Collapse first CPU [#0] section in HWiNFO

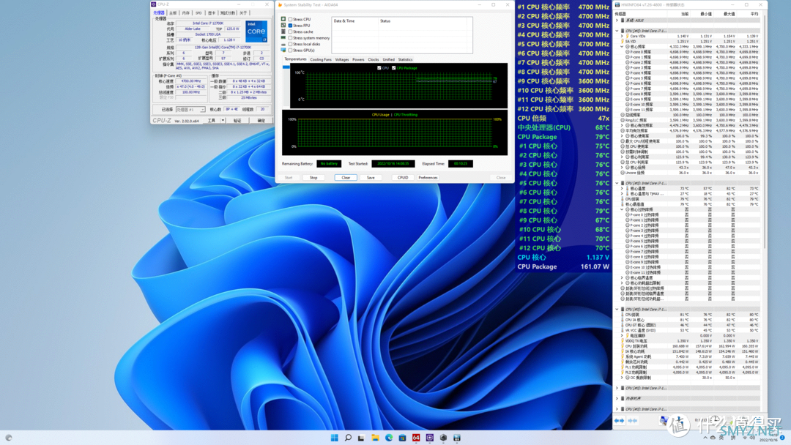click(617, 31)
